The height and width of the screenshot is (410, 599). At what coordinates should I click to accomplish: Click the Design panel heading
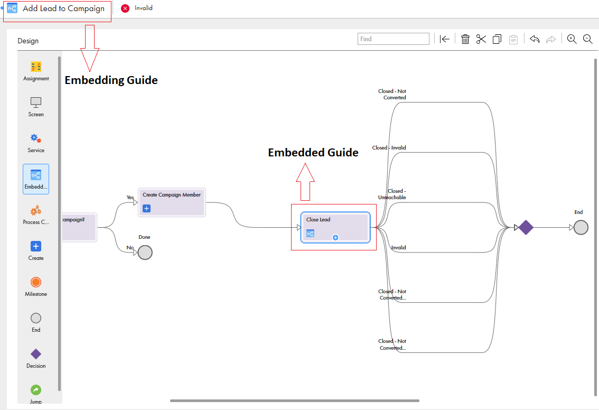[x=28, y=41]
